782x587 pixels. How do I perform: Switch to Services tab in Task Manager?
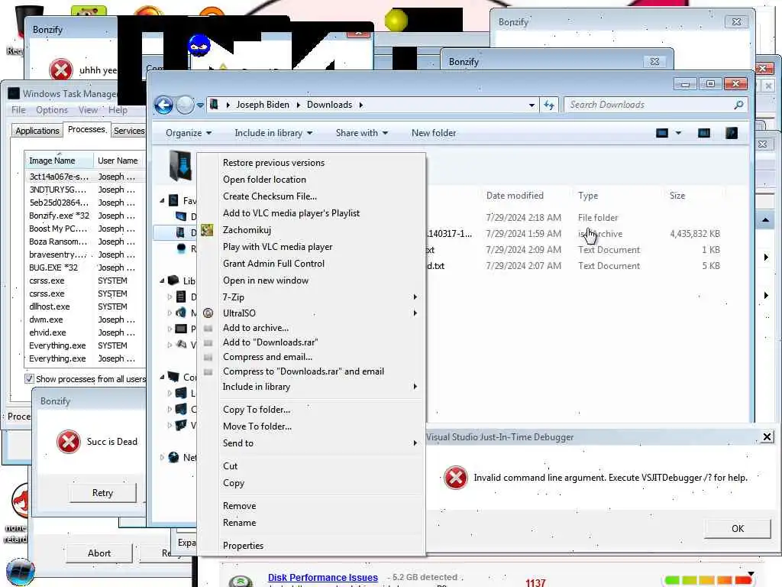pyautogui.click(x=128, y=131)
